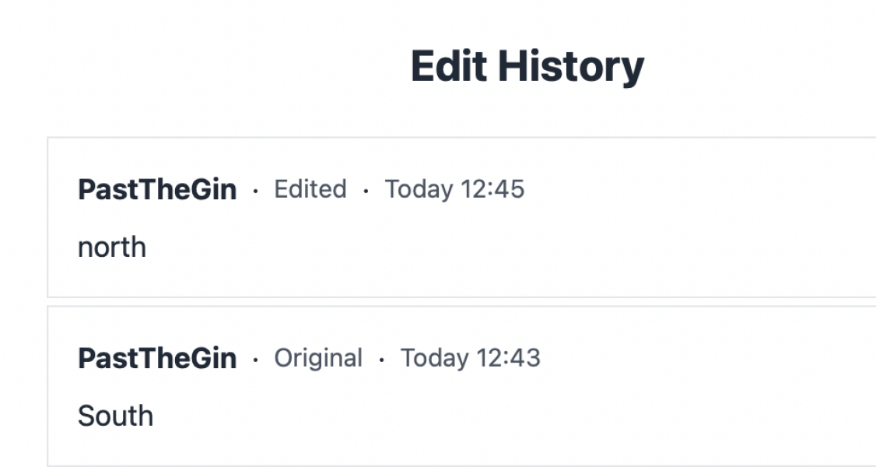Screen dimensions: 876x467
Task: Select the empty area right of "South"
Action: pos(467,416)
